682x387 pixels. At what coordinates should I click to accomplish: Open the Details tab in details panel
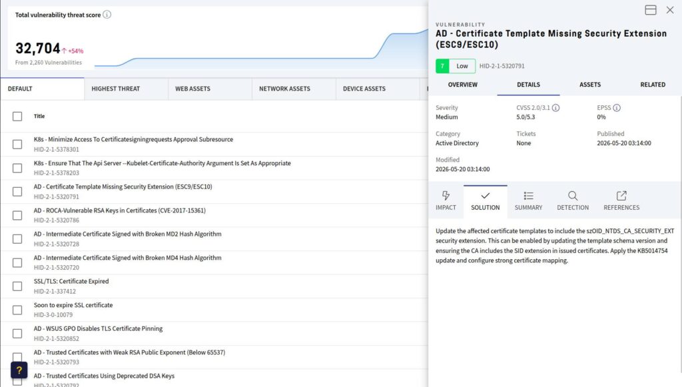coord(528,85)
